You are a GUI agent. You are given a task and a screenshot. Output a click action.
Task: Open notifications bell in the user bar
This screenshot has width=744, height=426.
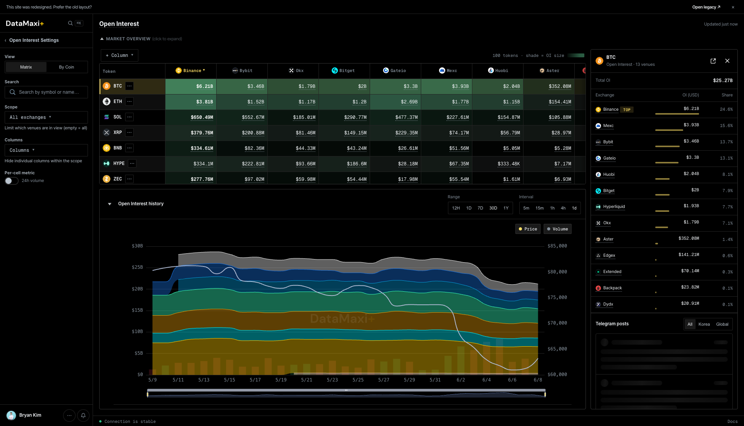pyautogui.click(x=83, y=416)
